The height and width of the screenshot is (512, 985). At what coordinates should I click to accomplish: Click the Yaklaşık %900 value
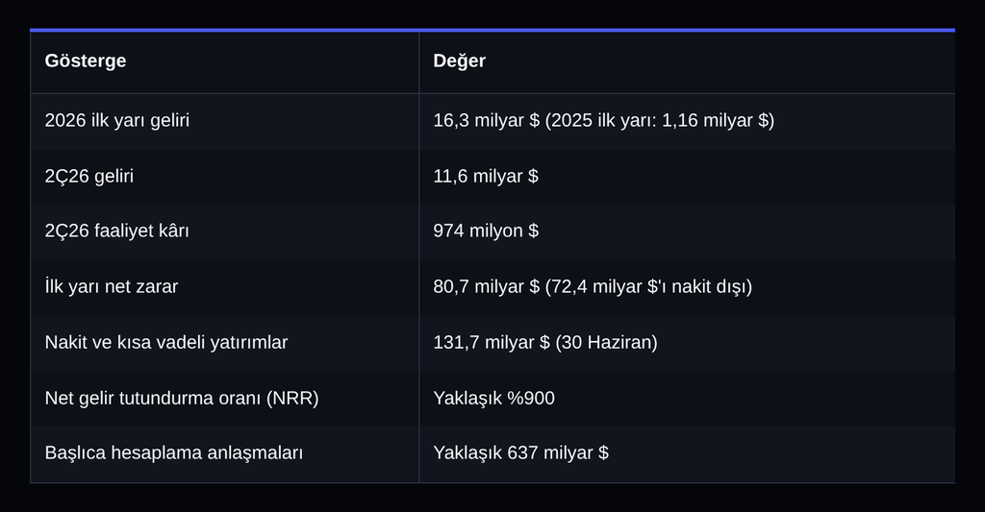click(x=493, y=399)
